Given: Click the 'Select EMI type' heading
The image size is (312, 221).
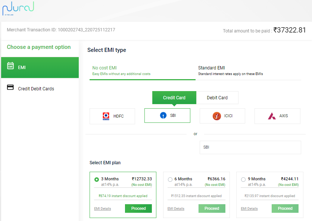Looking at the screenshot, I should tap(107, 50).
